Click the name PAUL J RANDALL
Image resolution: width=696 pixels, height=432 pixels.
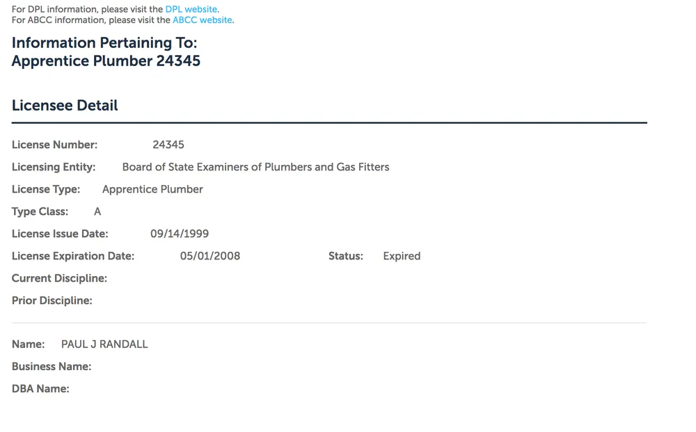pyautogui.click(x=104, y=344)
